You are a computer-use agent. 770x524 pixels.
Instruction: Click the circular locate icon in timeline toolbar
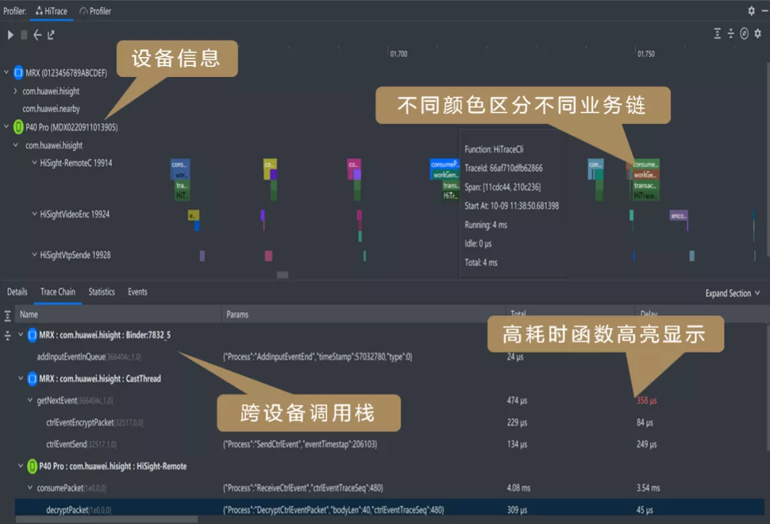744,34
